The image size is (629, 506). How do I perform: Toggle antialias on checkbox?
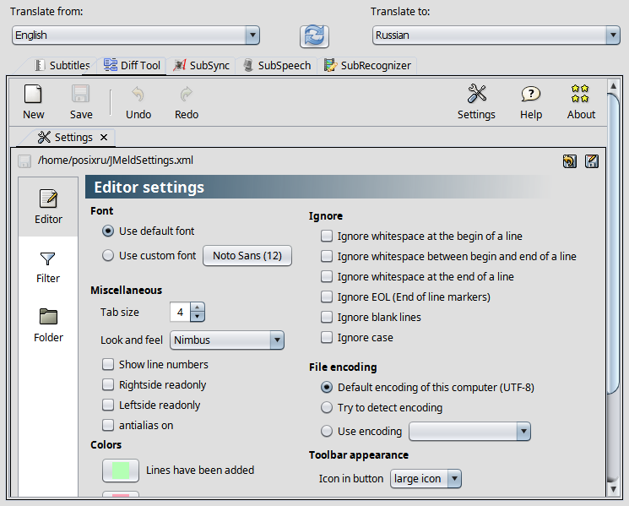pyautogui.click(x=108, y=426)
